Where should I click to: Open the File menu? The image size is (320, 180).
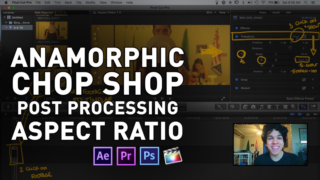click(x=38, y=2)
